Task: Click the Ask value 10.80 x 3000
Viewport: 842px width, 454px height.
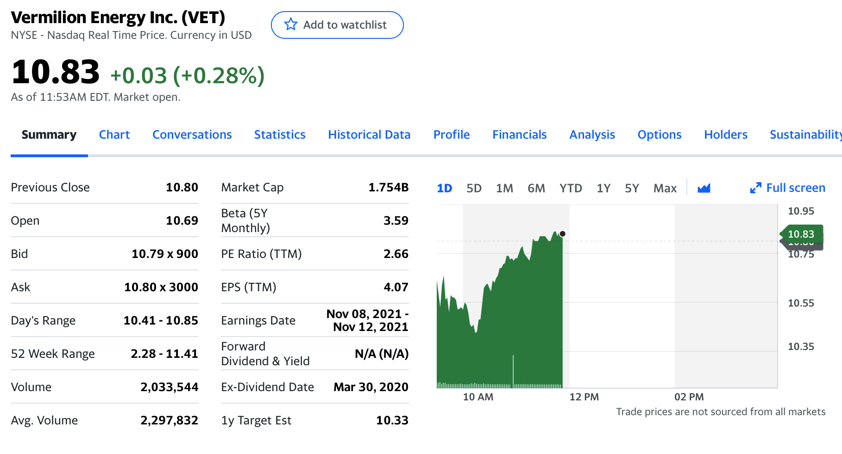Action: tap(161, 287)
